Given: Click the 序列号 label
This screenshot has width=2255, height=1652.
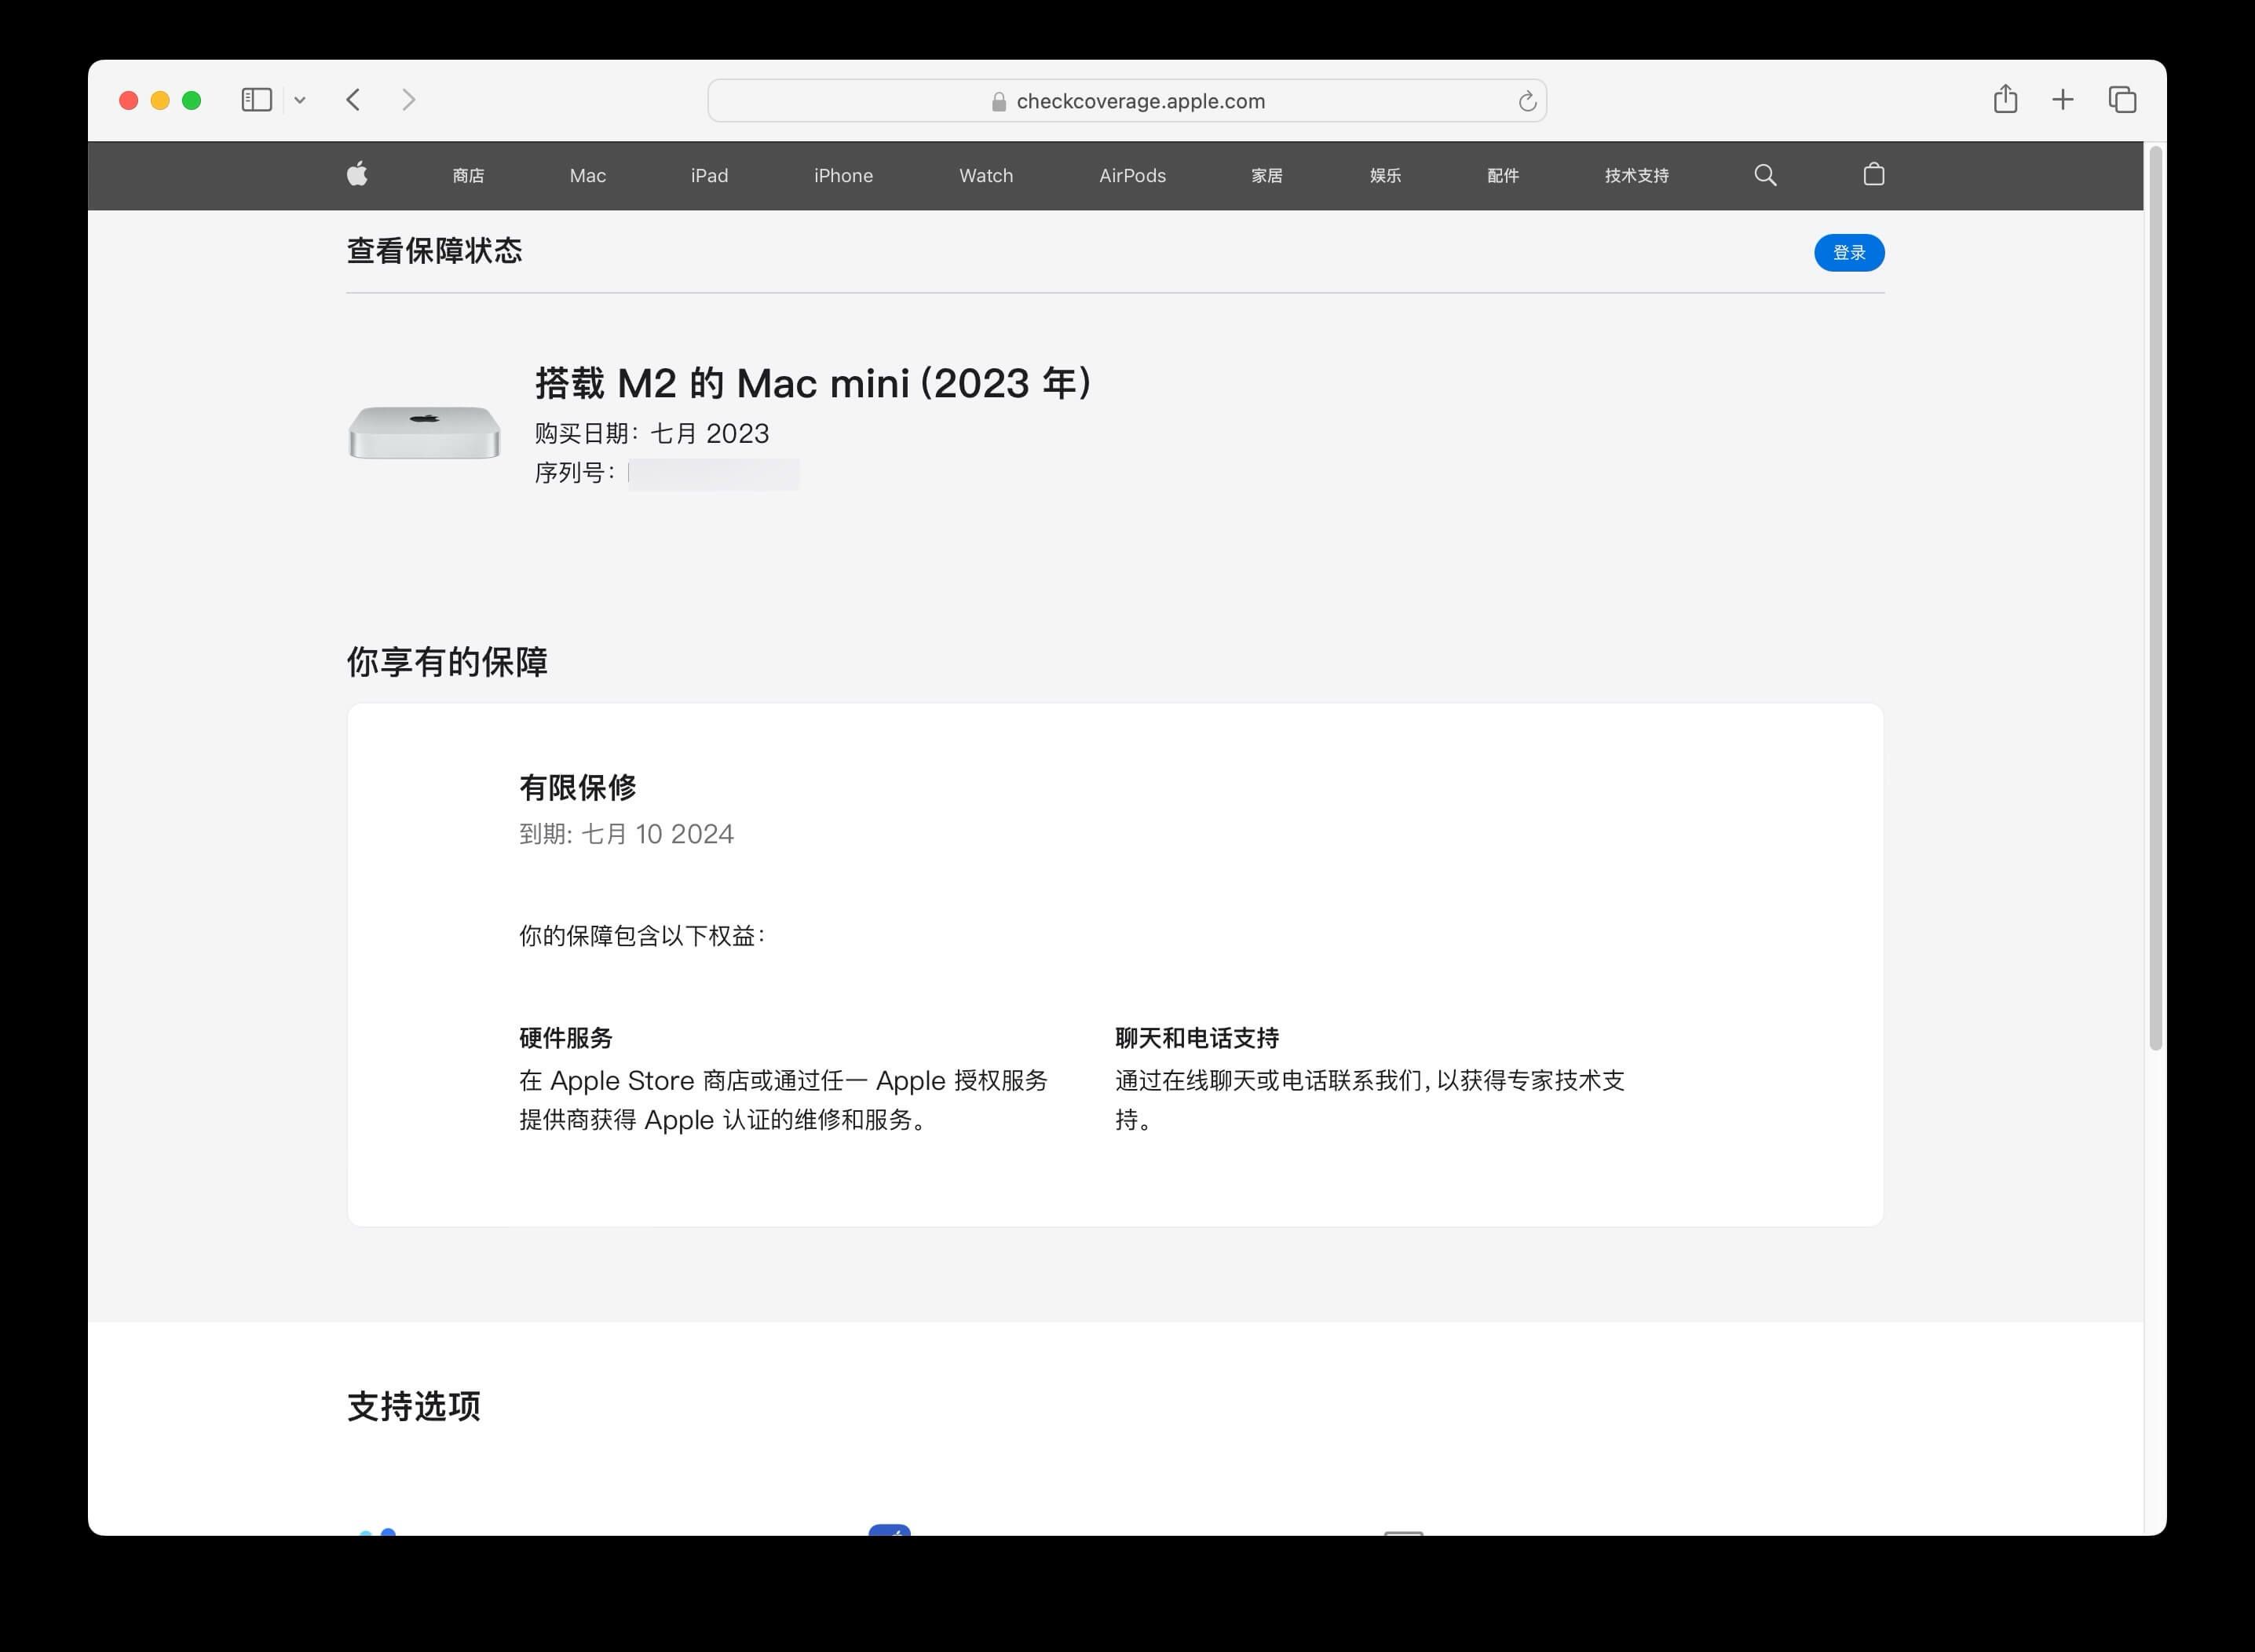Looking at the screenshot, I should (x=575, y=473).
